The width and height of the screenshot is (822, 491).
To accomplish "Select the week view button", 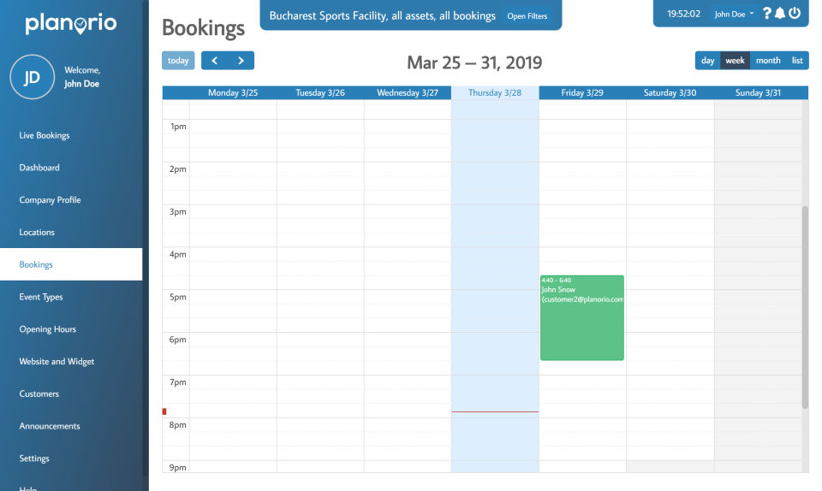I will [x=735, y=61].
